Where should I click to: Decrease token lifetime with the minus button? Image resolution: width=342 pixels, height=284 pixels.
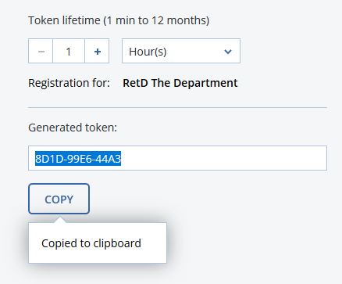(x=41, y=51)
